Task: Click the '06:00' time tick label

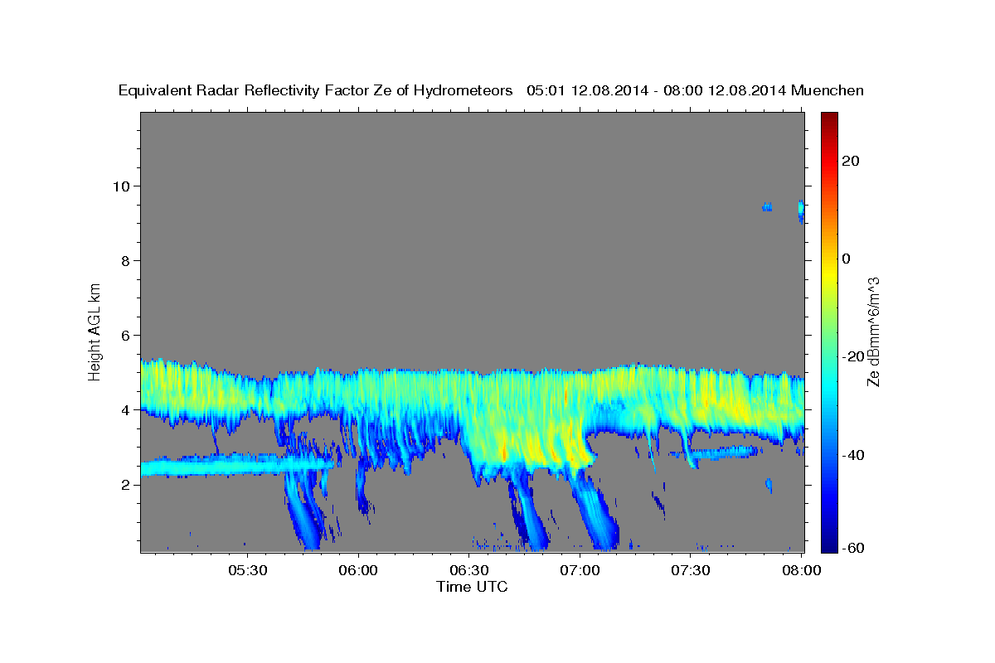Action: 359,570
